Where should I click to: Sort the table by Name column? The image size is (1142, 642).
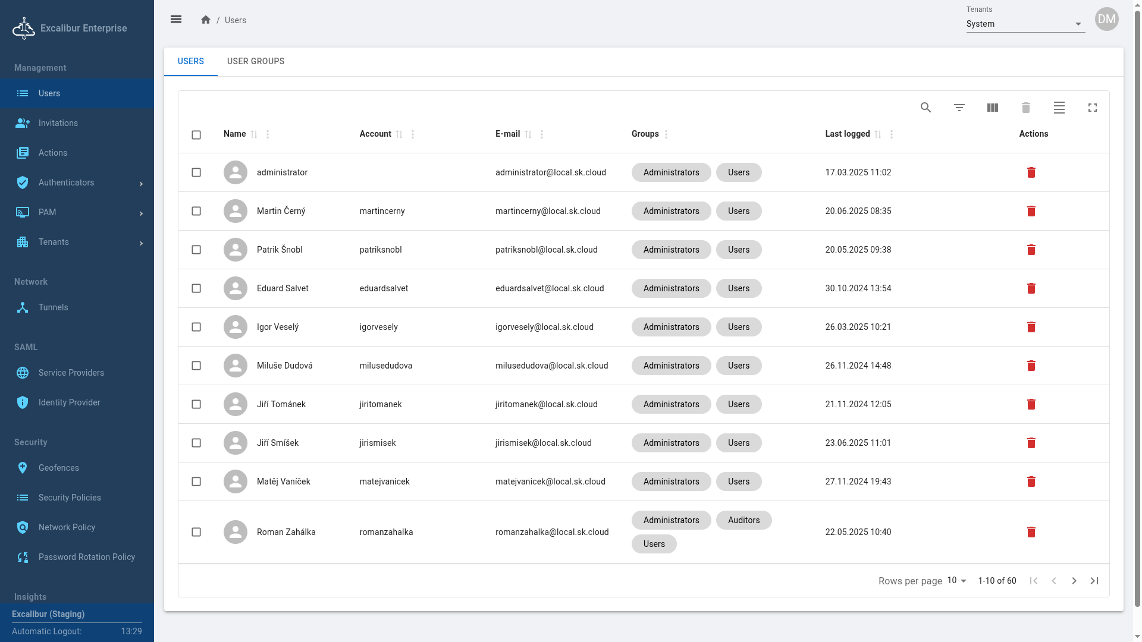[x=235, y=134]
